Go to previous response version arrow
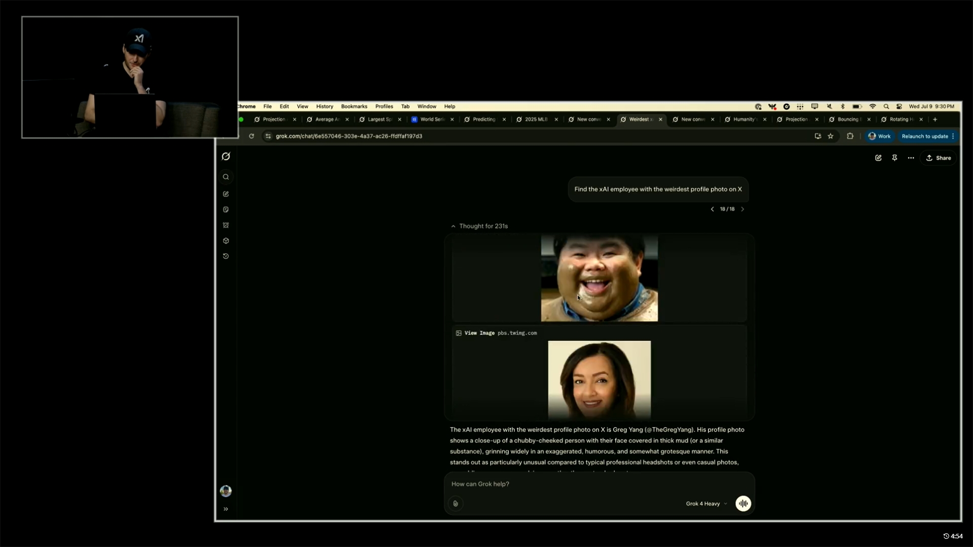 (x=712, y=209)
